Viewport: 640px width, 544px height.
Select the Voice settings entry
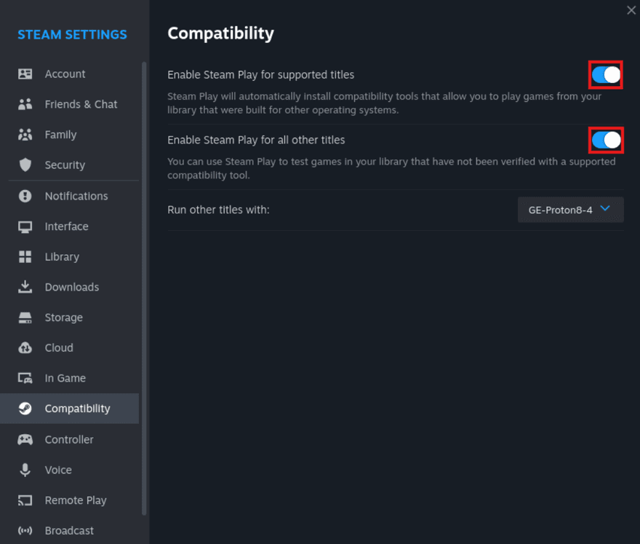click(57, 470)
